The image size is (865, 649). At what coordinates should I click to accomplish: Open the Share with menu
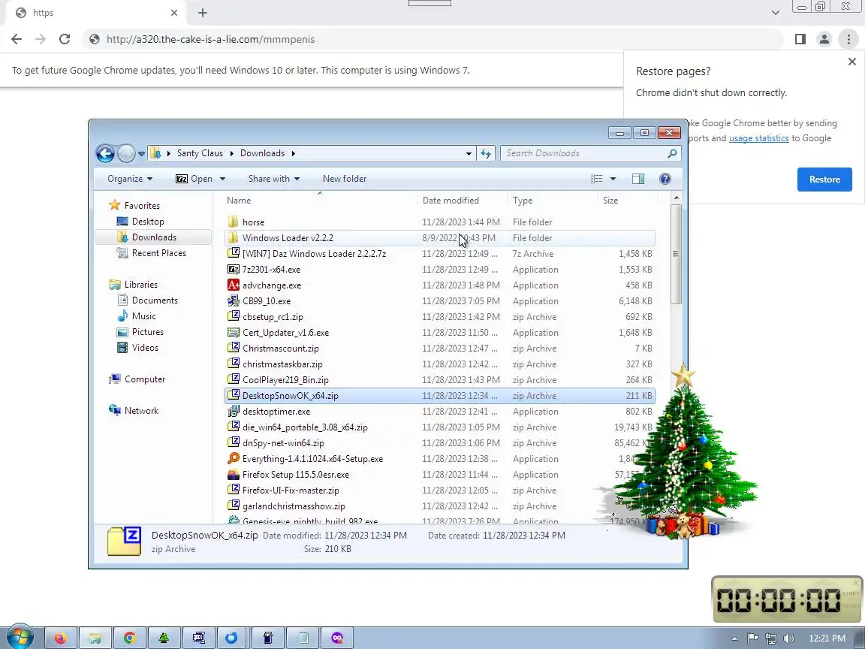point(274,179)
